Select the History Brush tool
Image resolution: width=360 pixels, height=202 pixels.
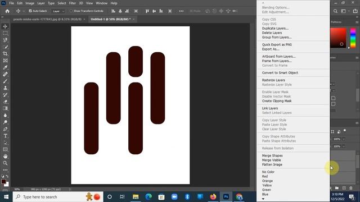[x=5, y=95]
